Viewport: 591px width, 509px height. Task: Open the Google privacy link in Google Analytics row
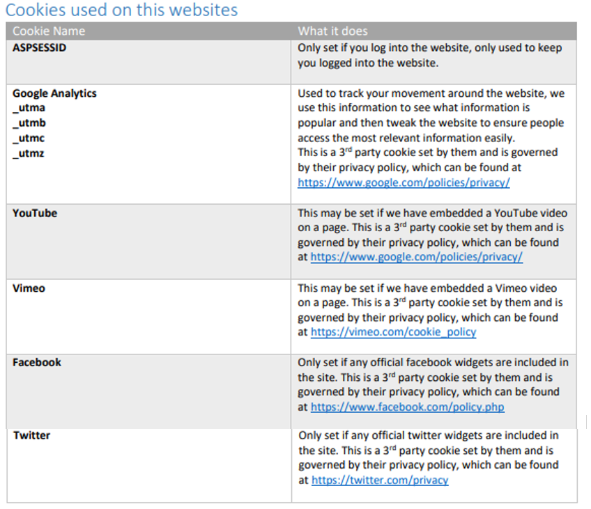pyautogui.click(x=404, y=182)
